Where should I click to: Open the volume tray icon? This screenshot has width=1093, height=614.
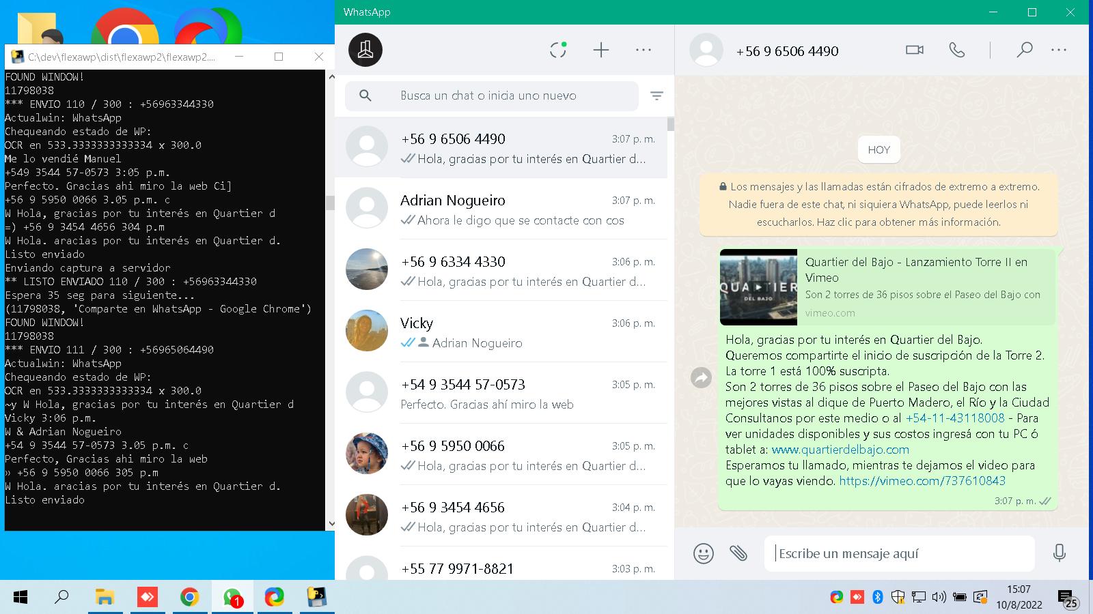939,598
